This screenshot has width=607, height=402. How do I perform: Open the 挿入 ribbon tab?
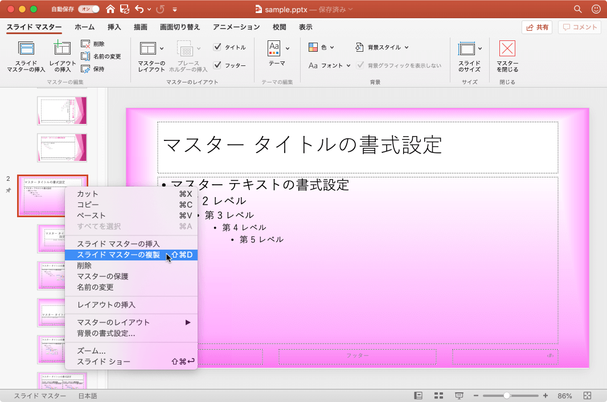tap(114, 27)
